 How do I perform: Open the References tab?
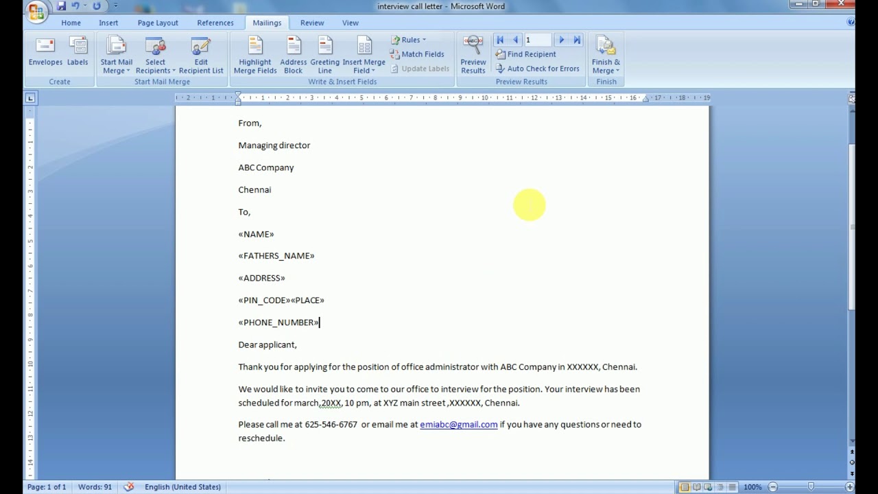(215, 23)
